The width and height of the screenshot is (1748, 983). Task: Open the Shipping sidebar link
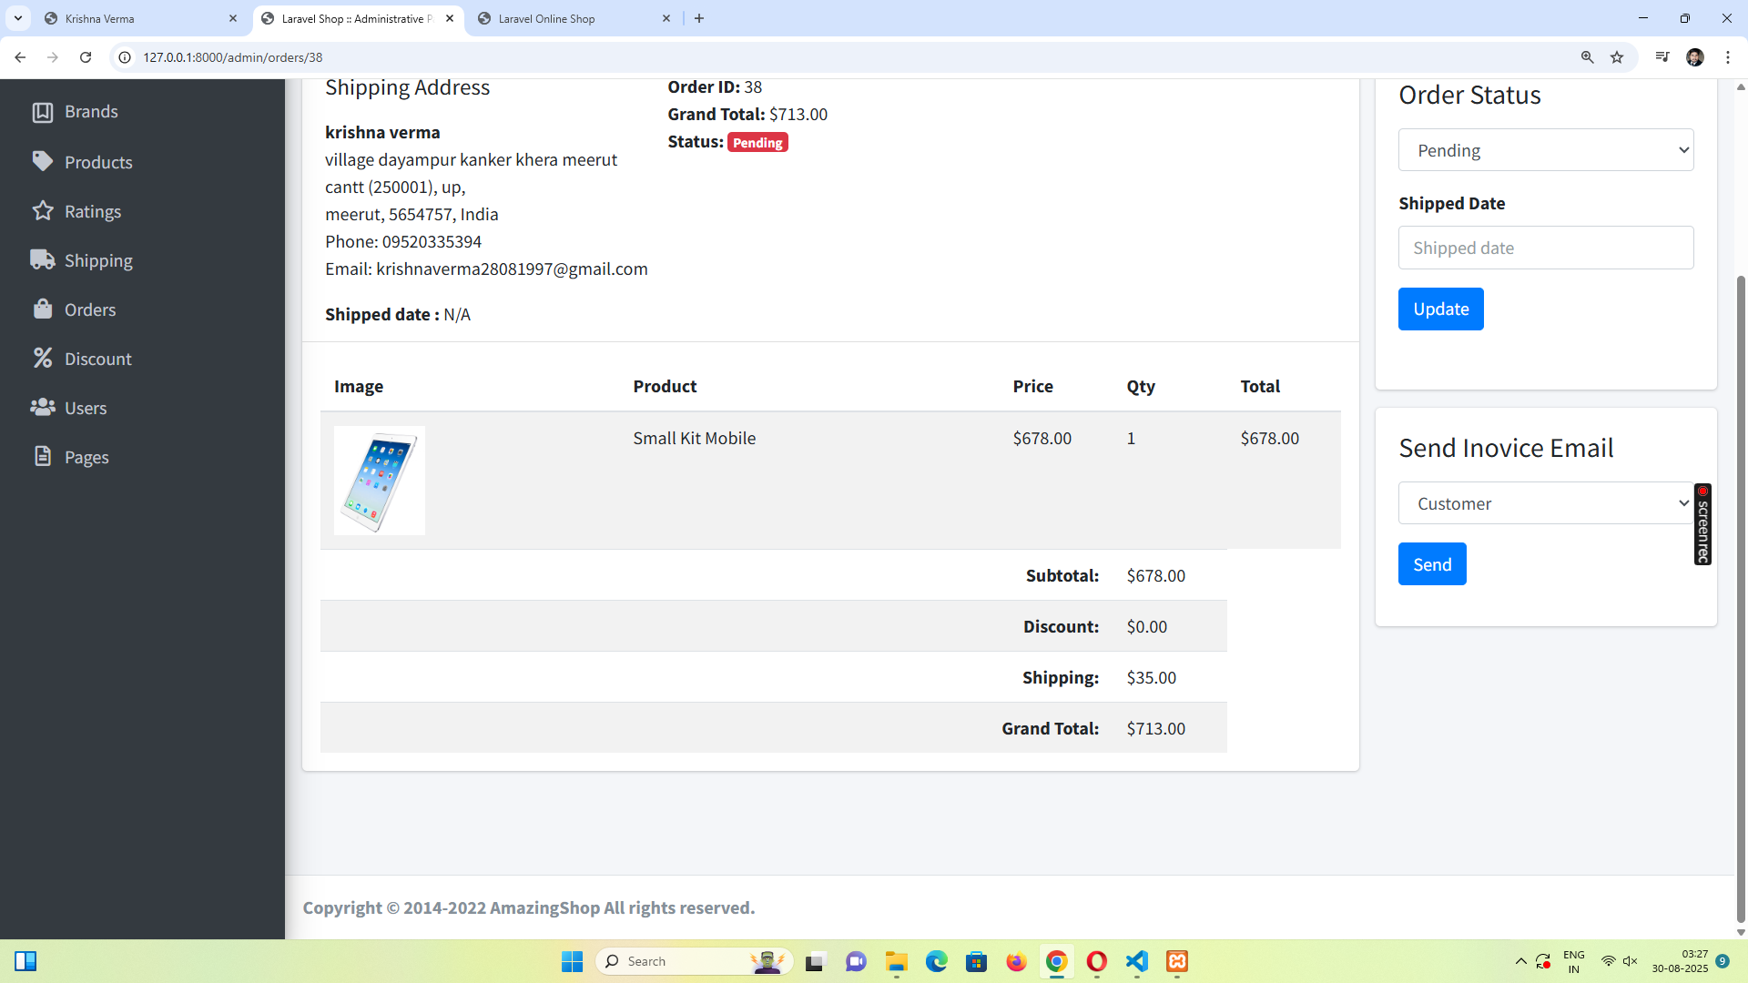pos(98,260)
